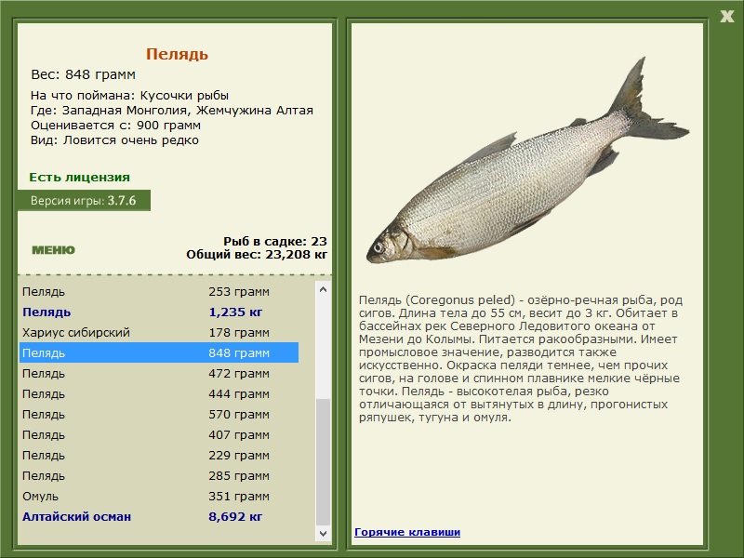744x558 pixels.
Task: Click the fish list scrollbar thumb
Action: click(323, 461)
